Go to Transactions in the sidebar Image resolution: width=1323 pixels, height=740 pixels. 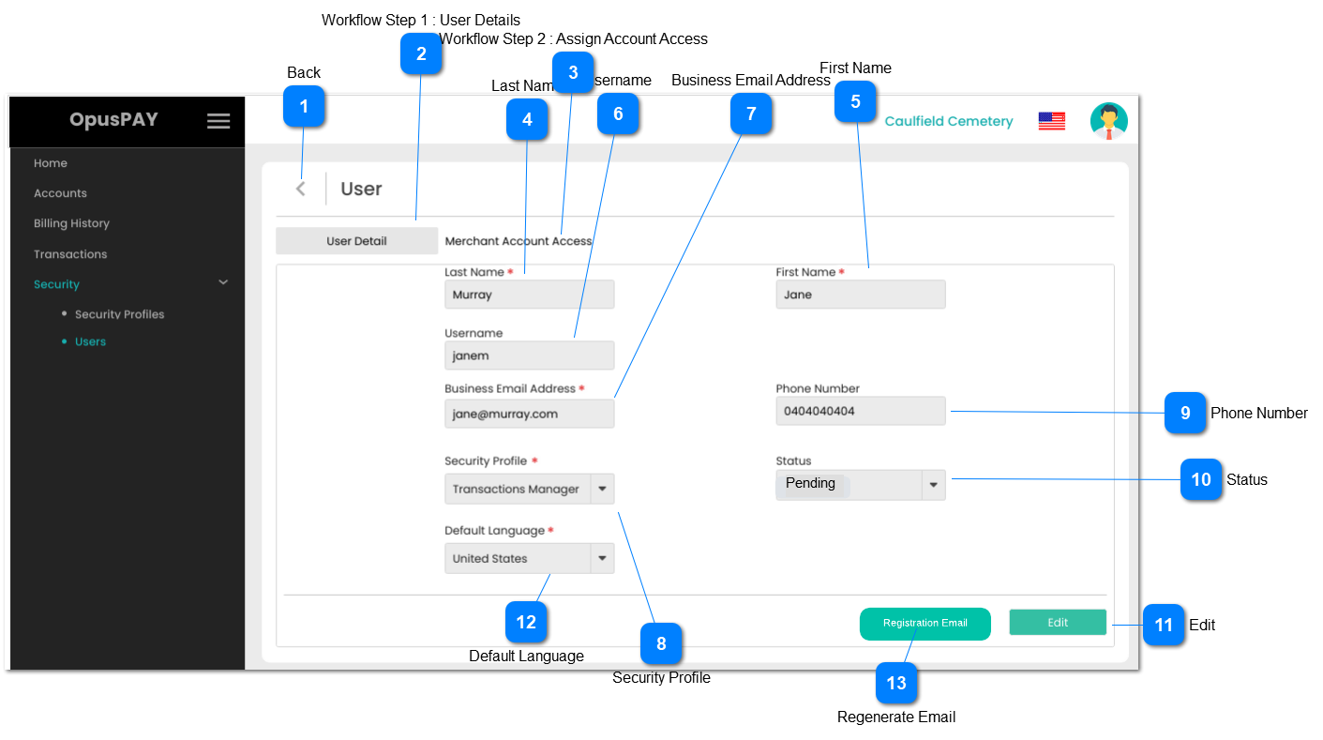pyautogui.click(x=69, y=253)
